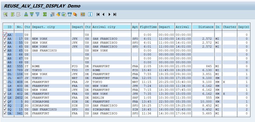Click arrival time 09:30:00 cell
This screenshot has width=255, height=122.
click(x=183, y=74)
